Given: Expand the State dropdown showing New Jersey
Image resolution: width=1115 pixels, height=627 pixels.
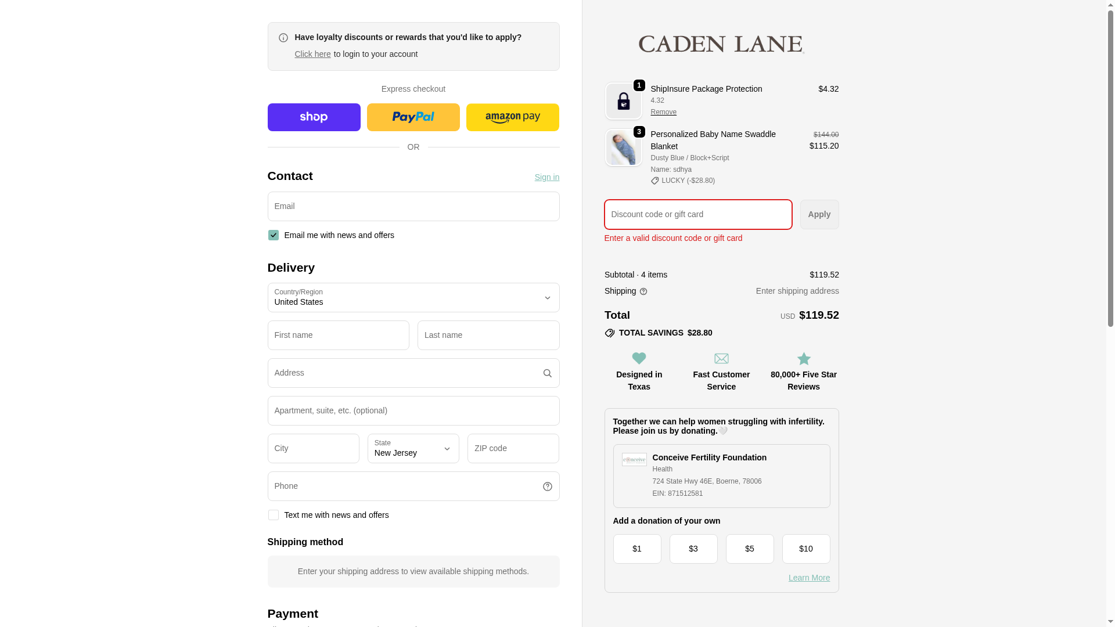Looking at the screenshot, I should pos(413,448).
